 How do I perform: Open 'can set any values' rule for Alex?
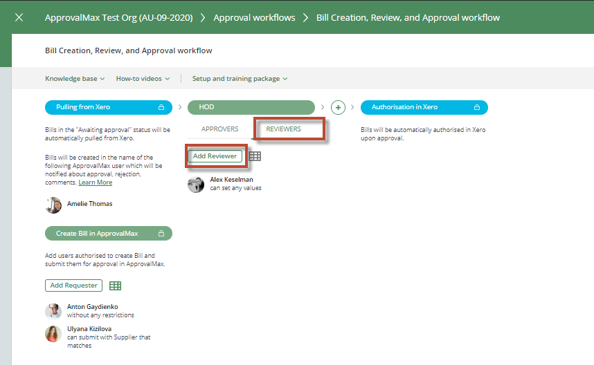pyautogui.click(x=235, y=188)
